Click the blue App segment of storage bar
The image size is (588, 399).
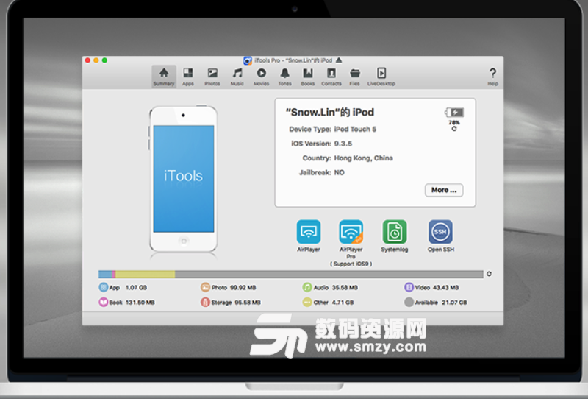coord(105,275)
